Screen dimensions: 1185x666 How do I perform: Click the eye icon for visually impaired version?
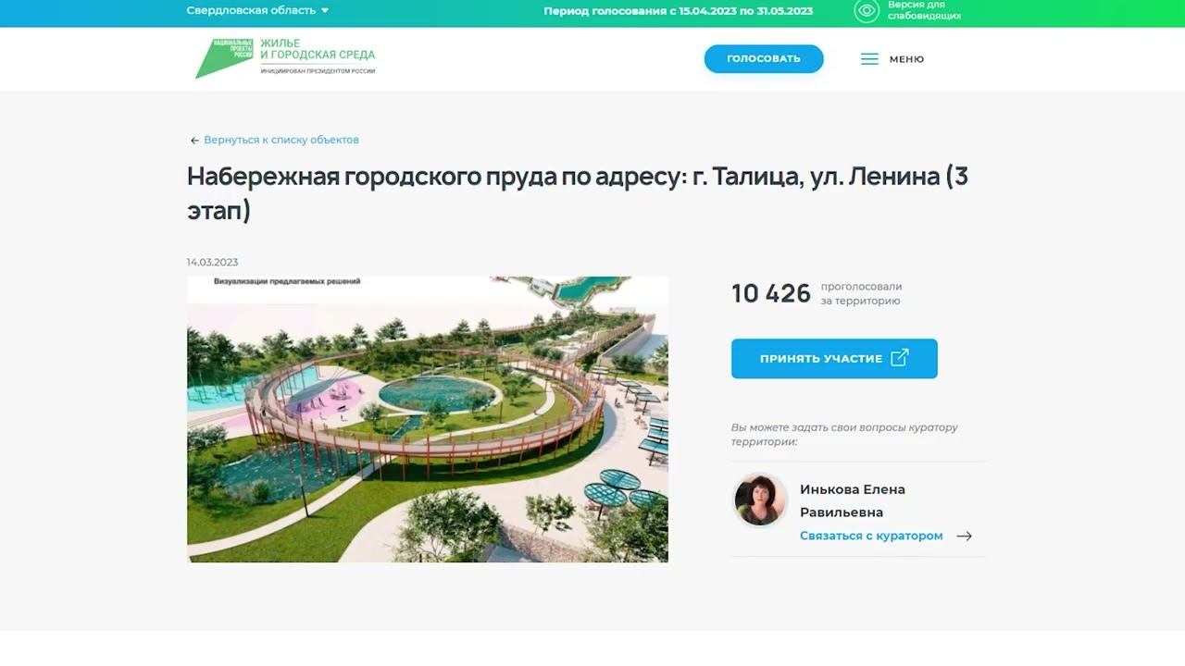(x=867, y=11)
